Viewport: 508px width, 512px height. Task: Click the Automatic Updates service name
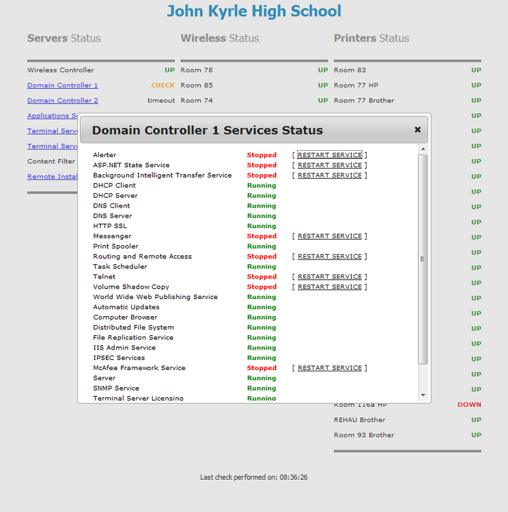click(x=126, y=307)
